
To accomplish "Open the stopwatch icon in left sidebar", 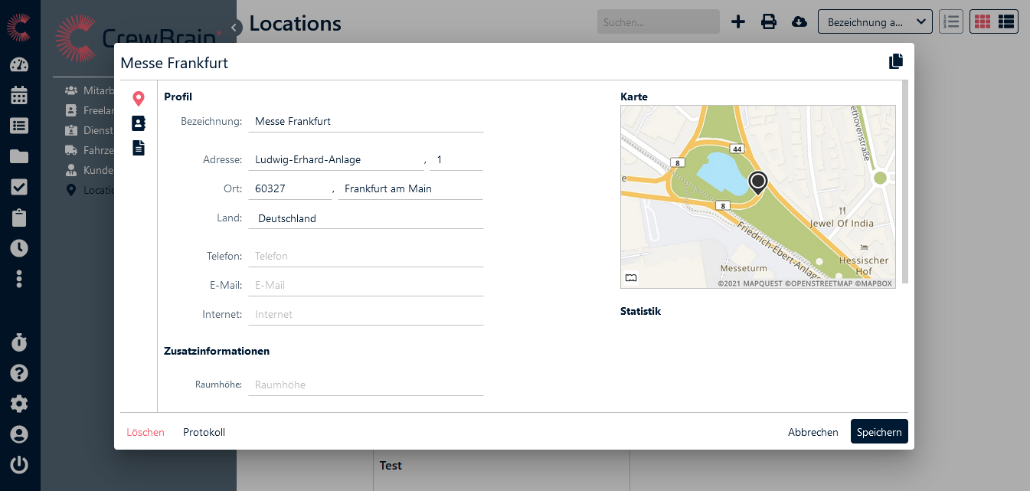I will (19, 342).
